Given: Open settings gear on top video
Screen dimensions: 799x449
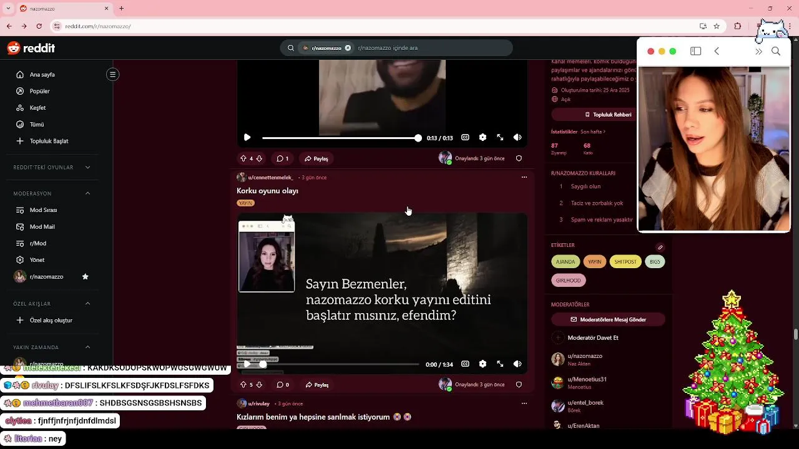Looking at the screenshot, I should pos(483,137).
